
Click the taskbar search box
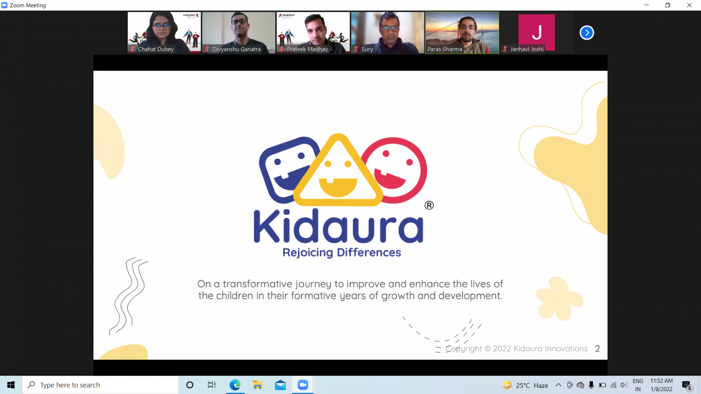tap(100, 385)
